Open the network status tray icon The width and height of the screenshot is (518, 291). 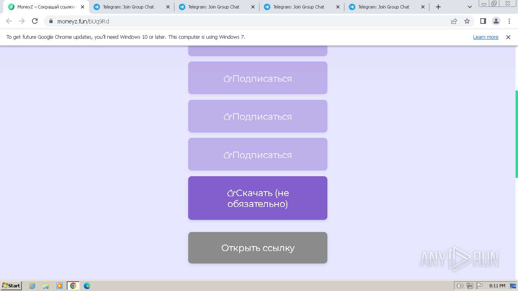coord(470,286)
